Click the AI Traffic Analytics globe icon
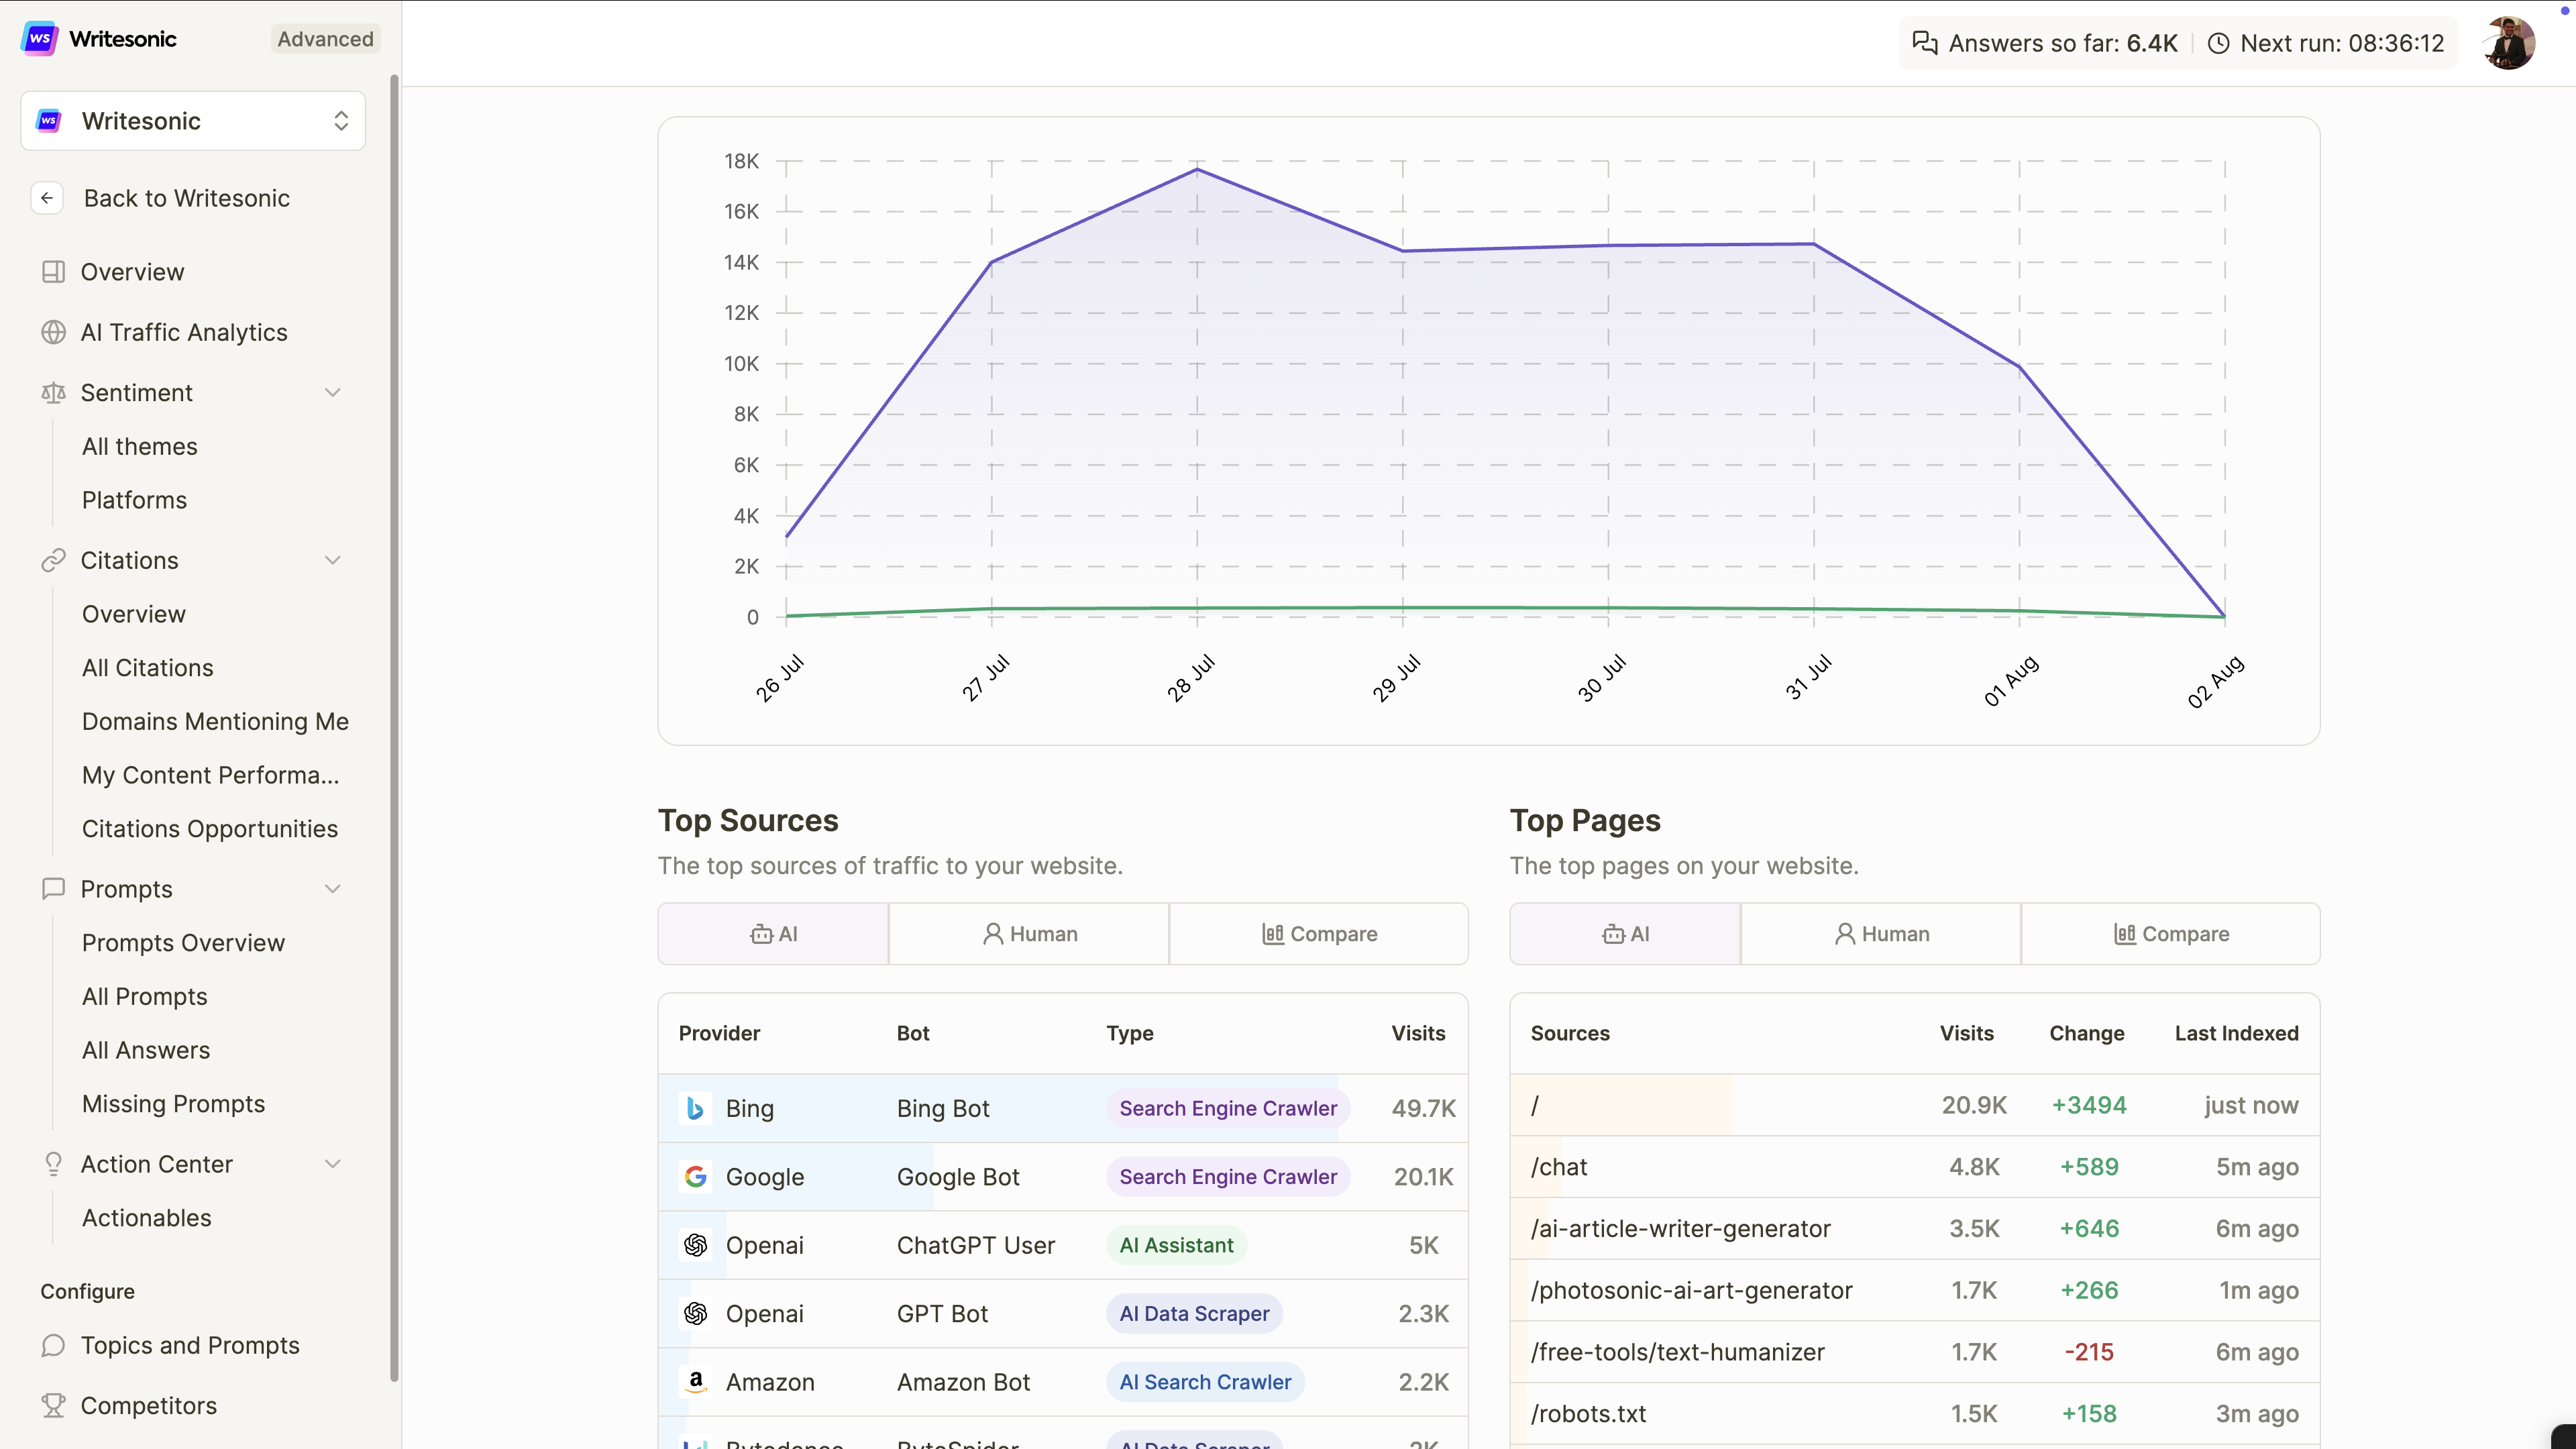 53,332
